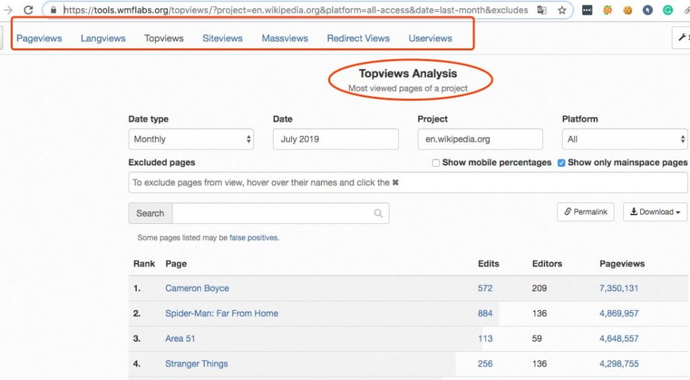Viewport: 690px width, 380px height.
Task: Click the padlock icon beside the URL
Action: [54, 10]
